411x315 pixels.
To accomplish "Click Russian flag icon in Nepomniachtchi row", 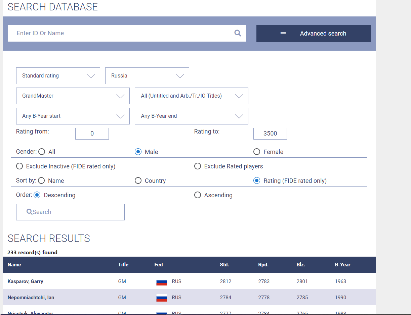I will point(162,298).
